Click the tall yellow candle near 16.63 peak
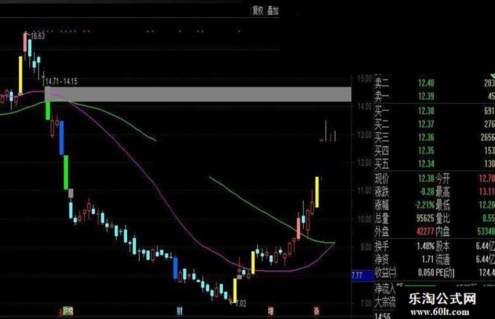495x319 pixels. [x=20, y=75]
